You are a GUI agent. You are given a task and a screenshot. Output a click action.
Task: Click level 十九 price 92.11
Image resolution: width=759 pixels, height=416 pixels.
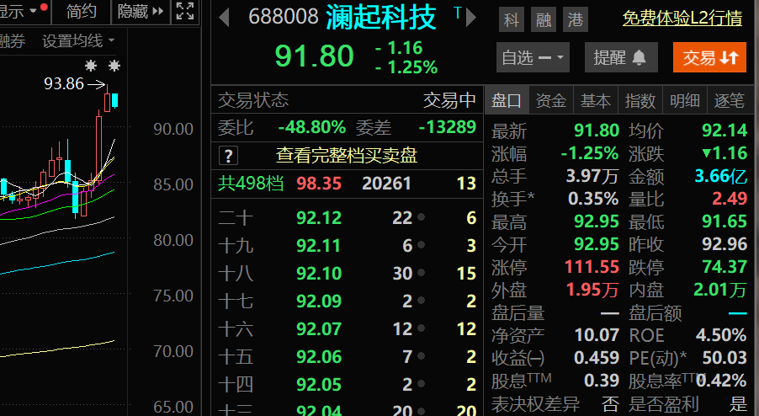click(x=319, y=246)
